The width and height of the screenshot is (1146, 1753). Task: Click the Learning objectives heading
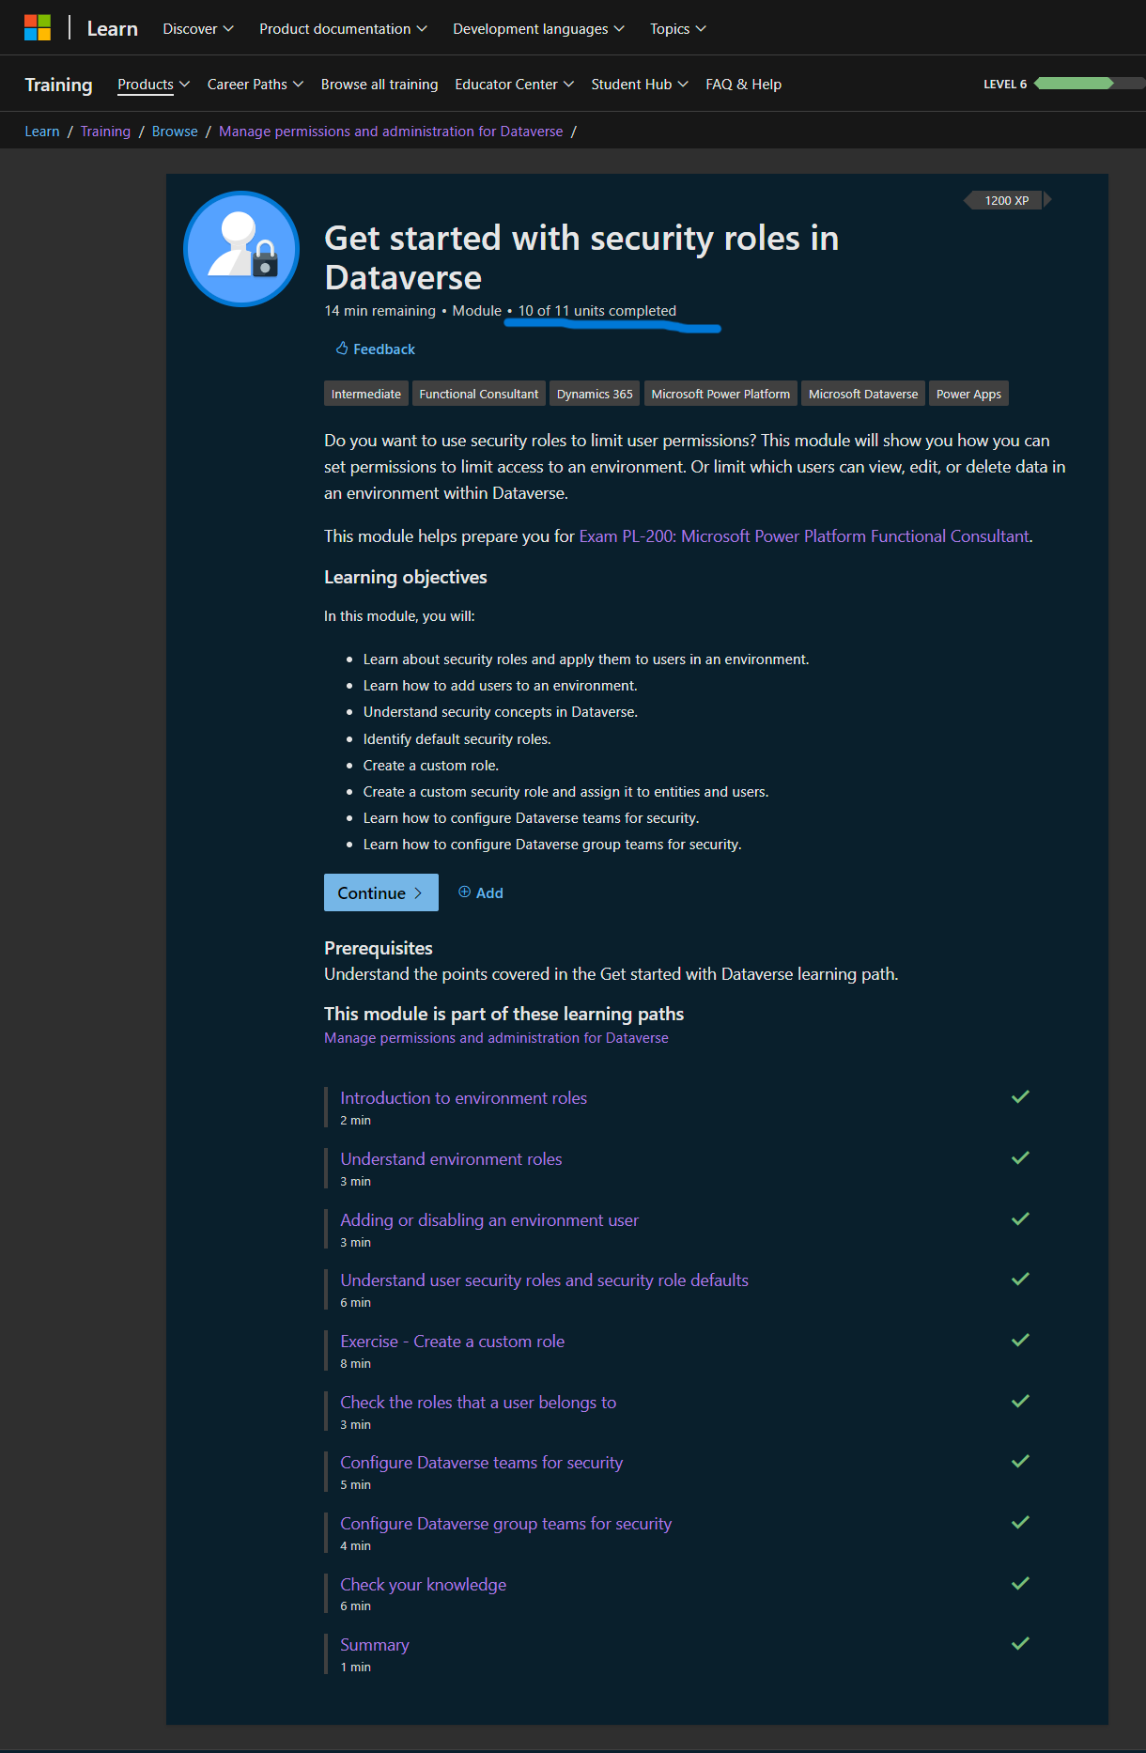[x=406, y=577]
